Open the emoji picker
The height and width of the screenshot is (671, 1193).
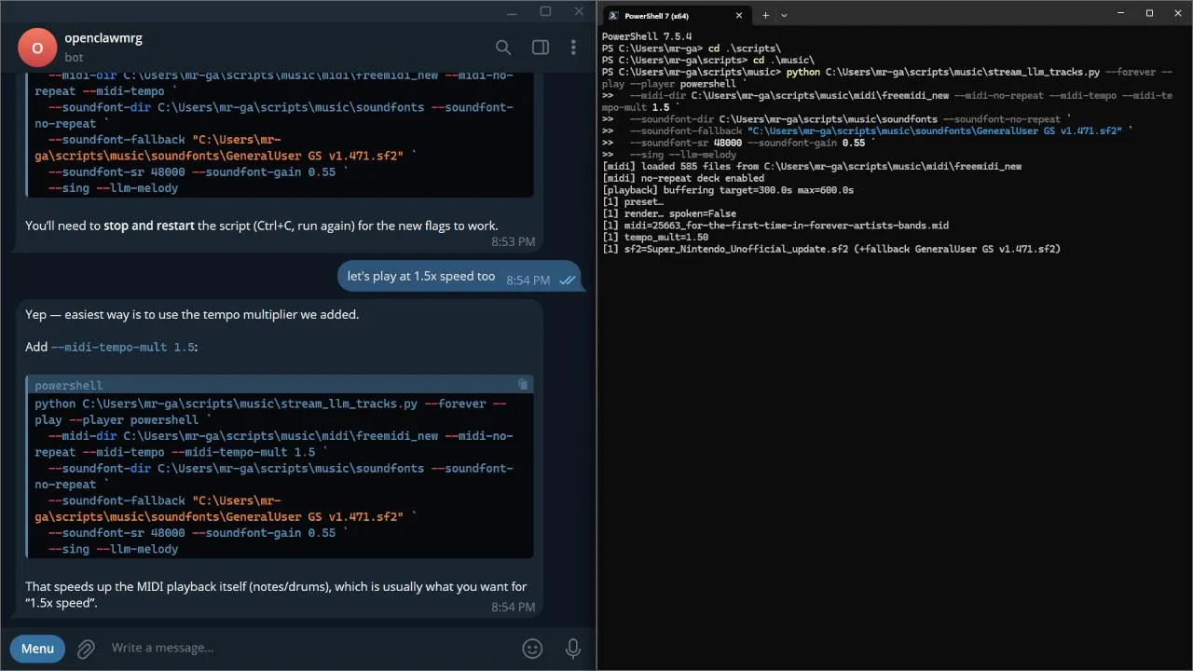(x=532, y=649)
